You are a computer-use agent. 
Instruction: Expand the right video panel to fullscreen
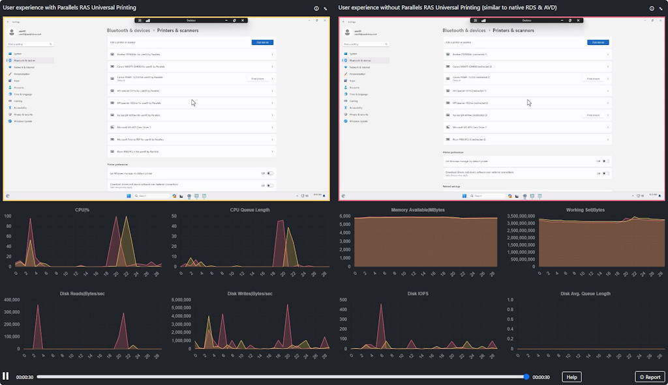(x=661, y=8)
